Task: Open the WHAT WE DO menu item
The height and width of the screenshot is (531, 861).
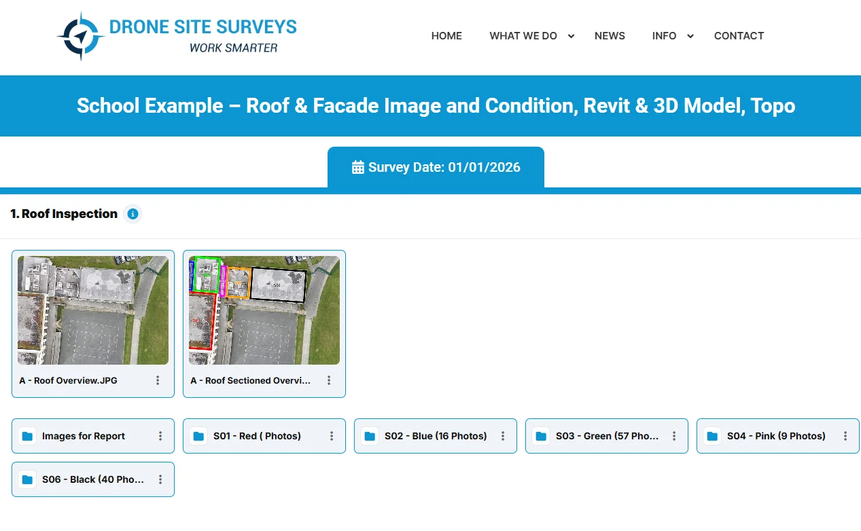Action: [x=523, y=36]
